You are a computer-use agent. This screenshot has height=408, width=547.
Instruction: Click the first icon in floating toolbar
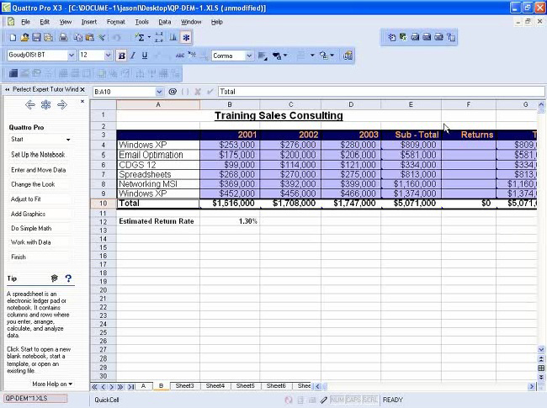coord(392,37)
